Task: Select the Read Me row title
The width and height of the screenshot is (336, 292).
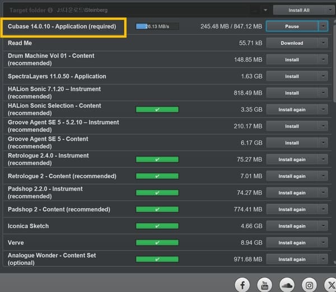Action: point(20,43)
